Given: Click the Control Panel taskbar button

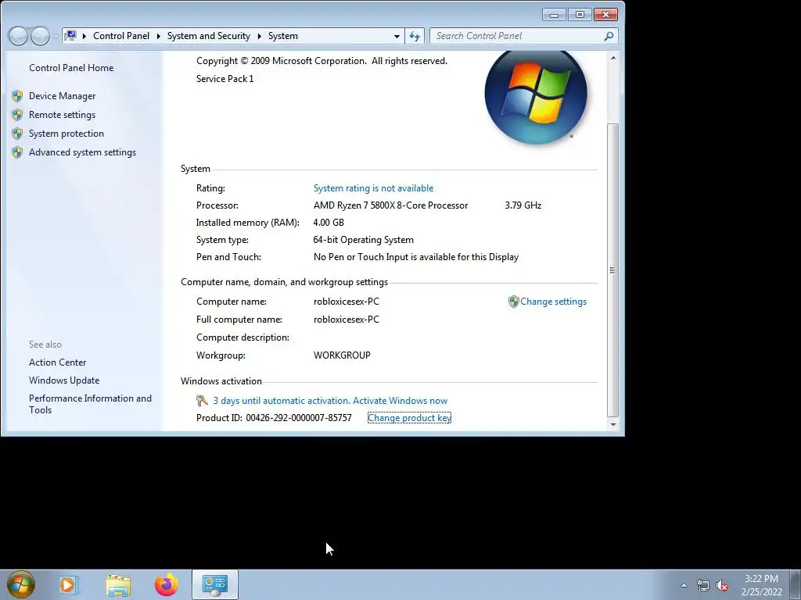Looking at the screenshot, I should tap(215, 584).
